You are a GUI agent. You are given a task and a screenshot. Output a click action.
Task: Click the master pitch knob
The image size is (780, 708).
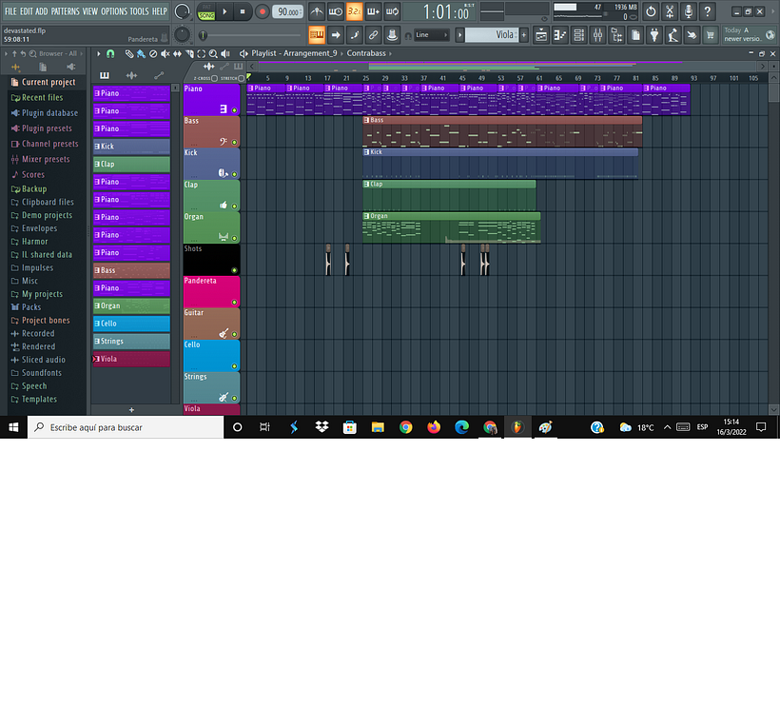(x=182, y=35)
